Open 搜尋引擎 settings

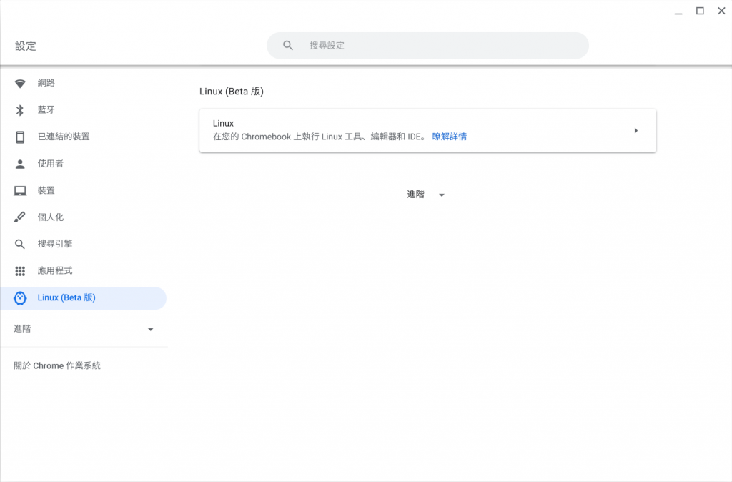83,244
